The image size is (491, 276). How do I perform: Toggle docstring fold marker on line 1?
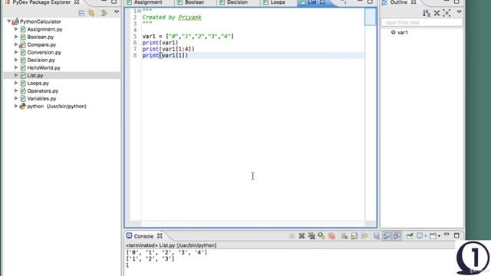click(139, 11)
